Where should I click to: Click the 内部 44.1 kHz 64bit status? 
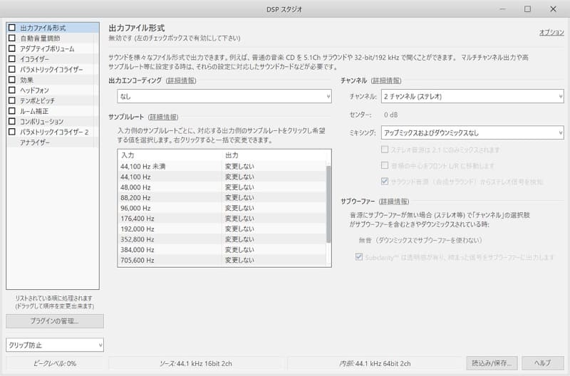coord(375,363)
